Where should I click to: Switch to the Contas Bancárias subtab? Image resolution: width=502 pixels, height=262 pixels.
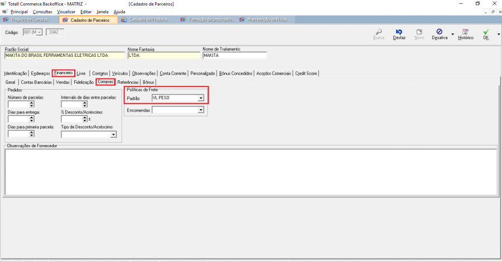[37, 82]
